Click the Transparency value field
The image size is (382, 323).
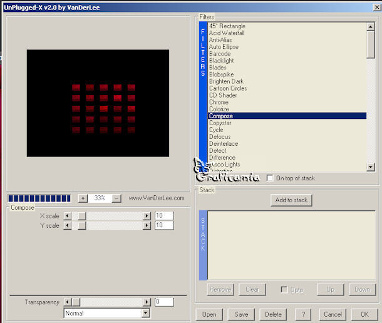[x=164, y=302]
